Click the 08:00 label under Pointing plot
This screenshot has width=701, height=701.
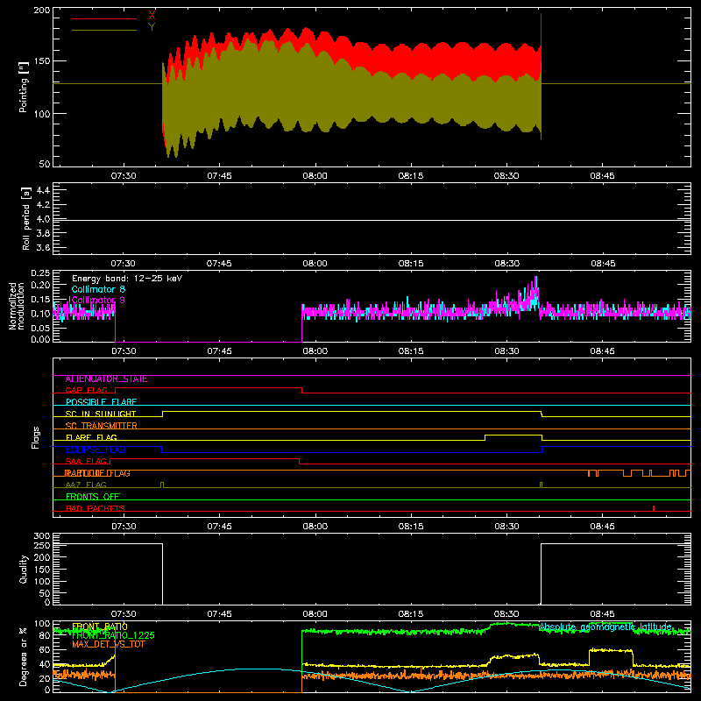315,176
